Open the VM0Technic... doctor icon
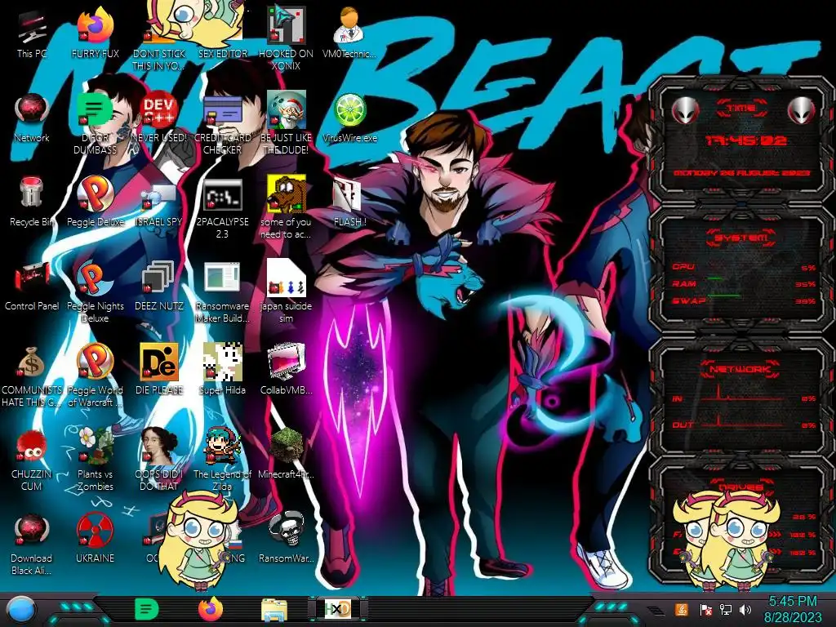 (349, 33)
